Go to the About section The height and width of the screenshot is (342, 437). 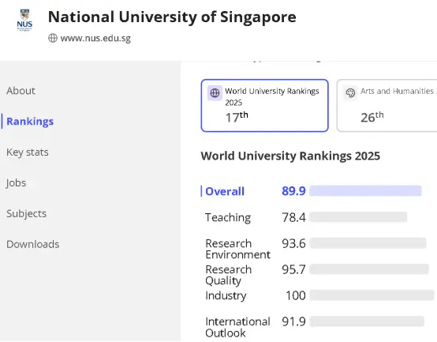[21, 91]
